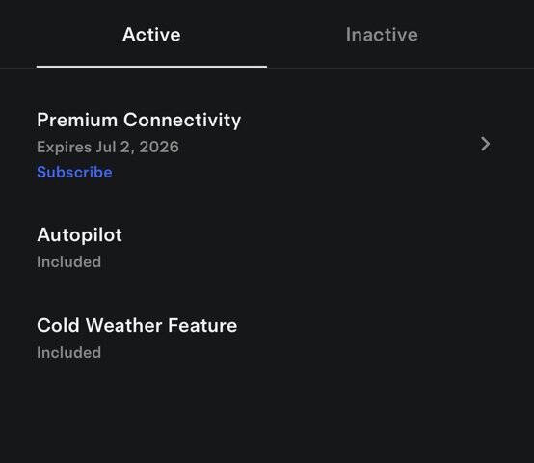Tap the word Connectivity in first entry
Viewport: 534px width, 463px height.
pyautogui.click(x=182, y=120)
